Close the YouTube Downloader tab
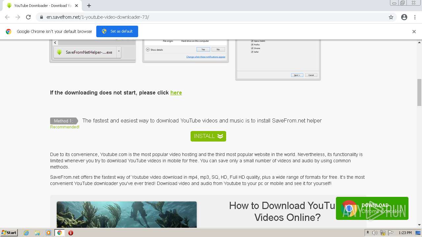This screenshot has width=422, height=237. click(76, 6)
